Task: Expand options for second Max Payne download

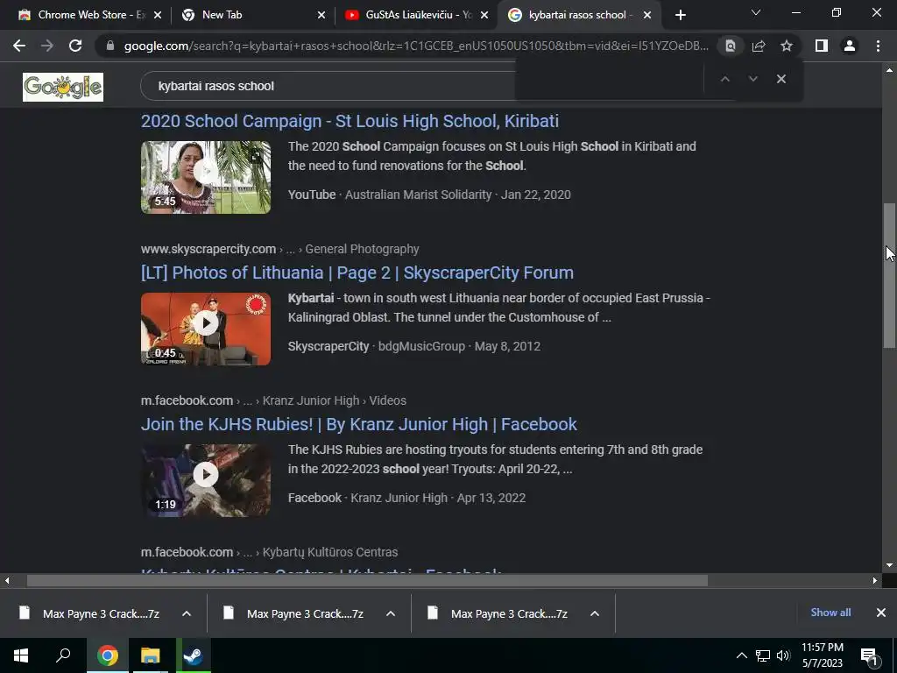Action: (391, 613)
